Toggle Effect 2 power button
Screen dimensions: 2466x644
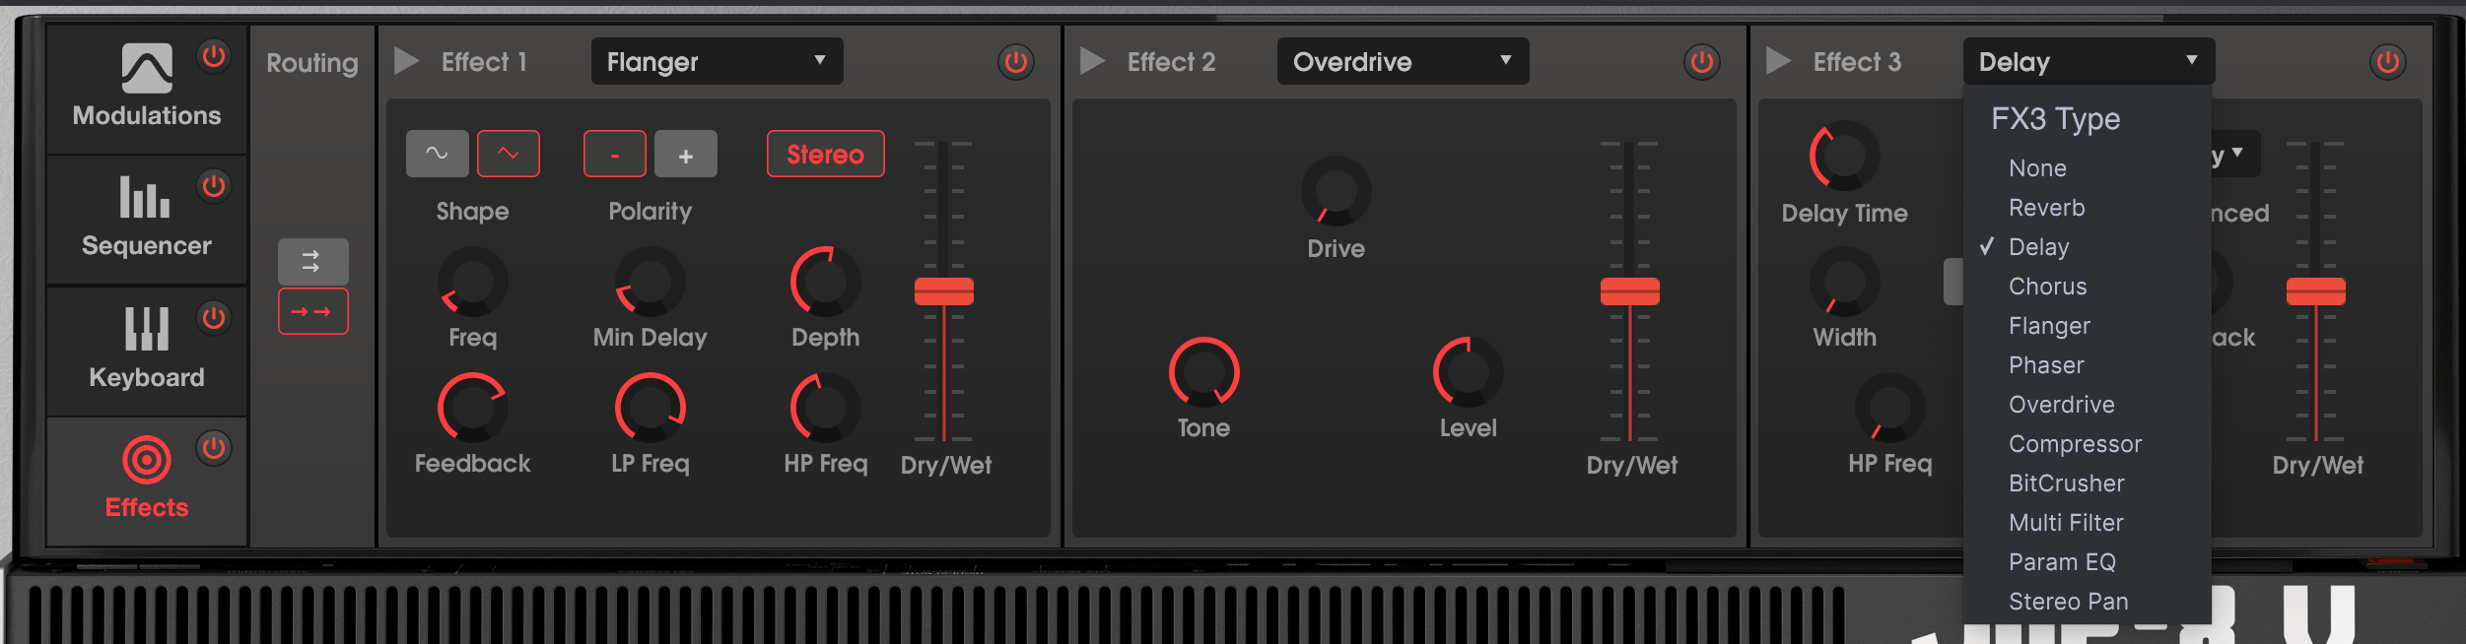coord(1702,62)
